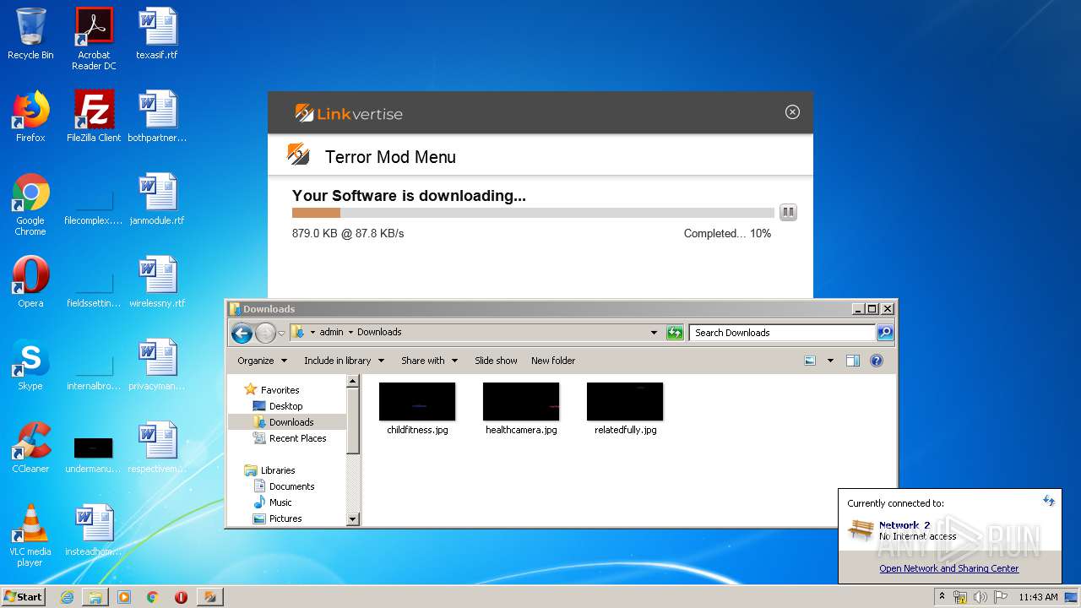Launch Opera browser from desktop
This screenshot has height=608, width=1081.
[30, 282]
